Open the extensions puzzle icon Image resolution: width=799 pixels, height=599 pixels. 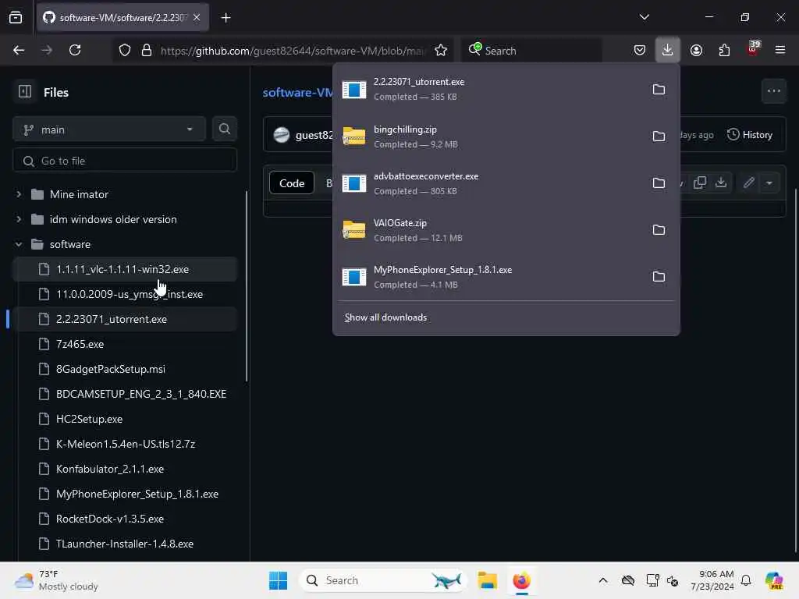pos(724,50)
